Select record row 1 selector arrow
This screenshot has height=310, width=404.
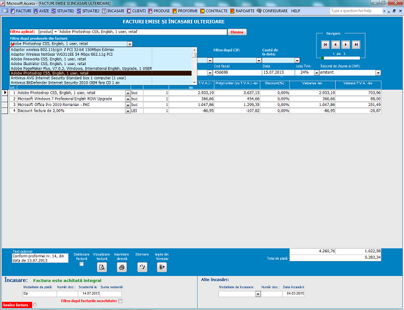(x=5, y=92)
